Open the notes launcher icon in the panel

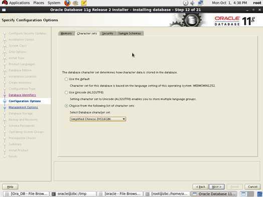84,3
